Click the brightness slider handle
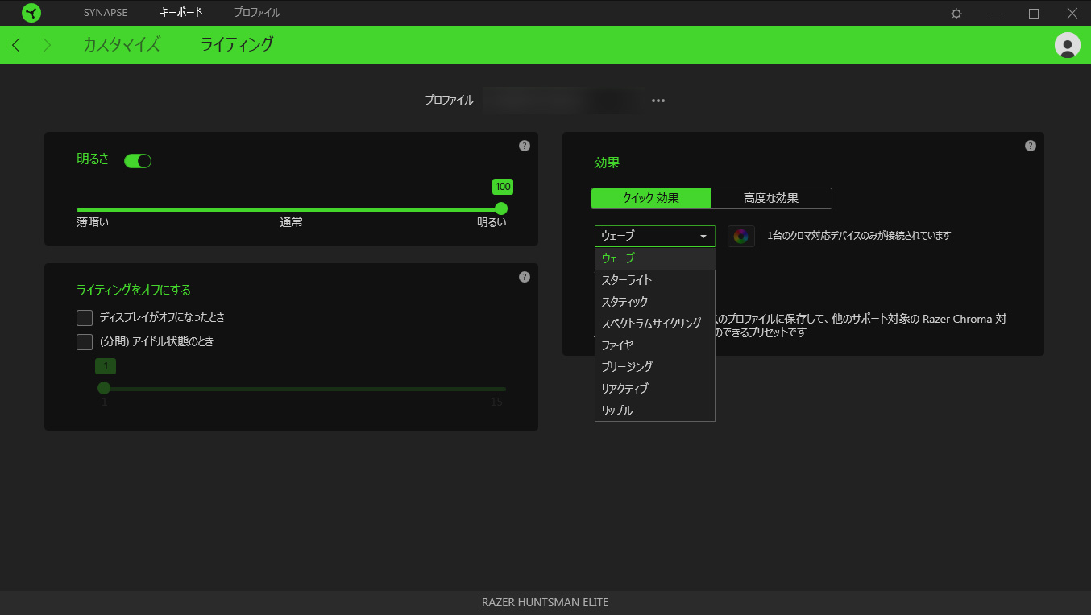Viewport: 1091px width, 615px height. (501, 208)
